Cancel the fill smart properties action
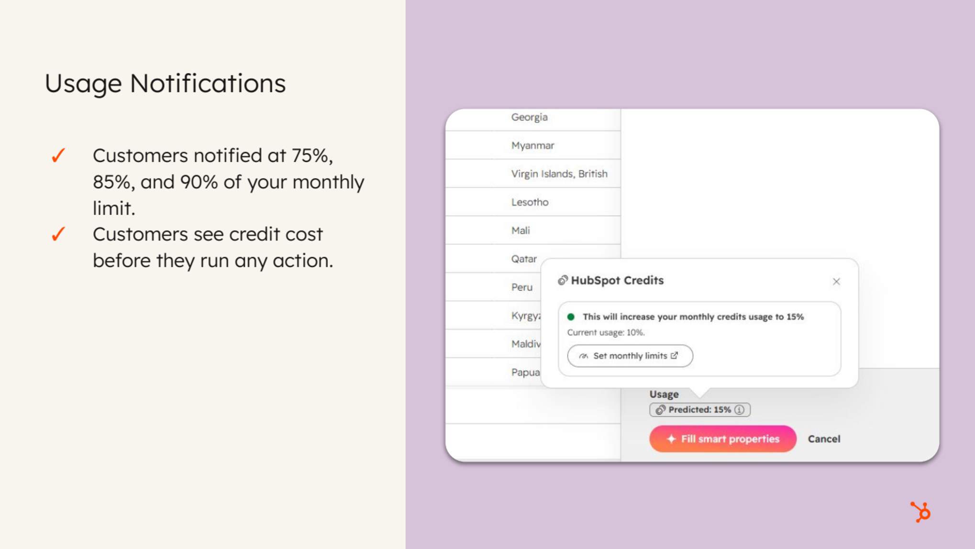The height and width of the screenshot is (549, 975). [824, 439]
